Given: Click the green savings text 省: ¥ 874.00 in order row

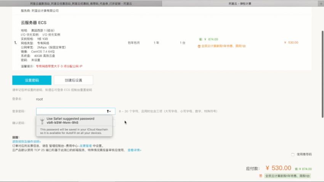Looking at the screenshot, I should pos(208,39).
